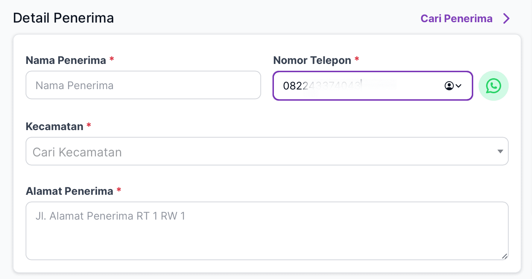Click the red asterisk beside Nama Penerima
532x279 pixels.
(x=112, y=60)
